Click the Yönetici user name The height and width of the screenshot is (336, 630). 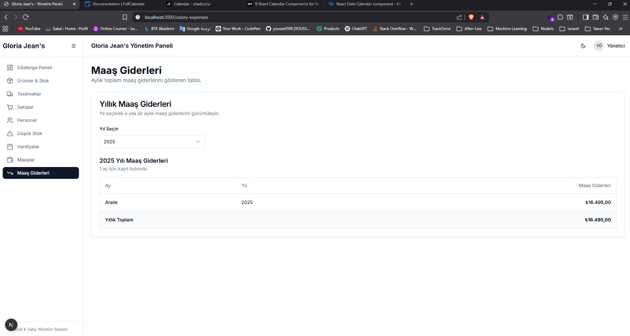[x=616, y=46]
